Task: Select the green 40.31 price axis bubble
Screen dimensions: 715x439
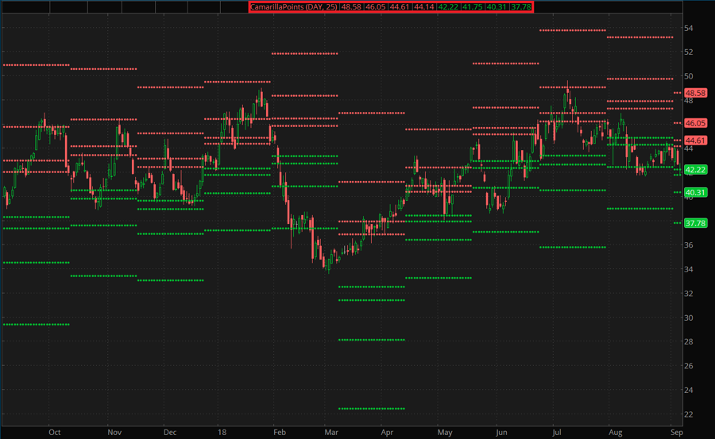Action: pyautogui.click(x=695, y=192)
